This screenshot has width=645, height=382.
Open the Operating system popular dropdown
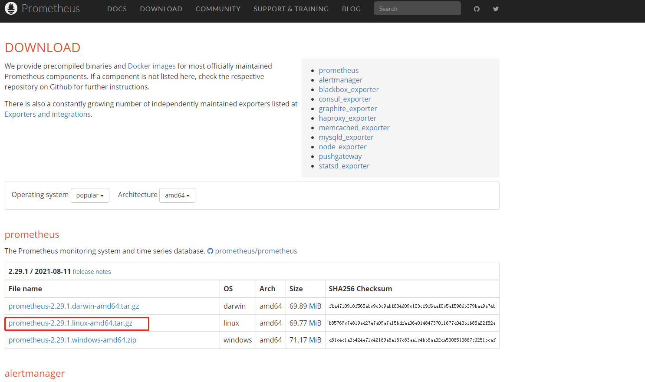pos(90,195)
